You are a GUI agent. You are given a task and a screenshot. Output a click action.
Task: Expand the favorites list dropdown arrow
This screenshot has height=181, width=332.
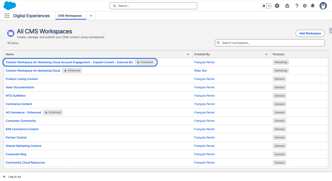(269, 6)
